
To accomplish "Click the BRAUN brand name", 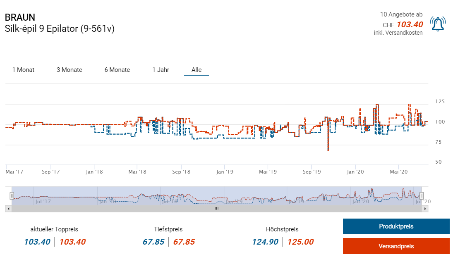I will point(20,17).
